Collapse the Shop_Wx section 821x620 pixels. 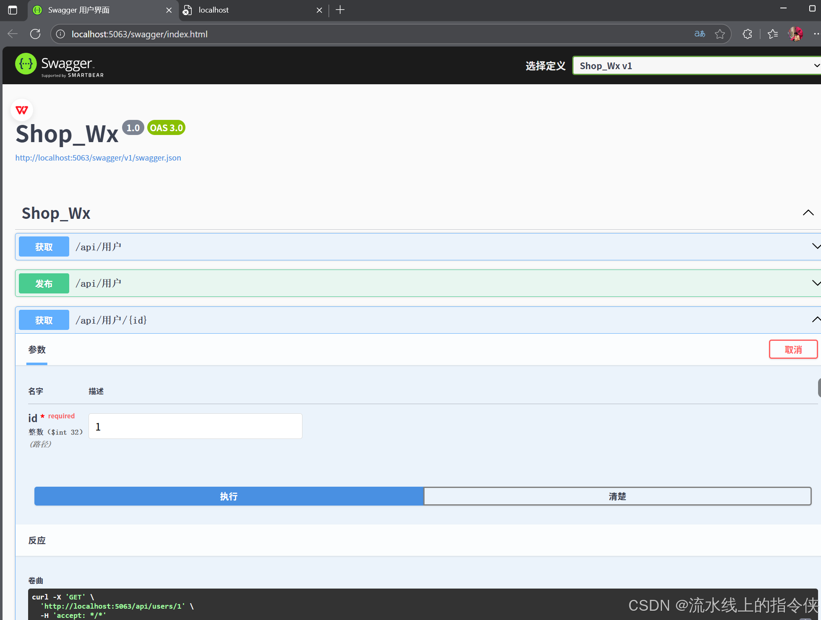[x=808, y=213]
